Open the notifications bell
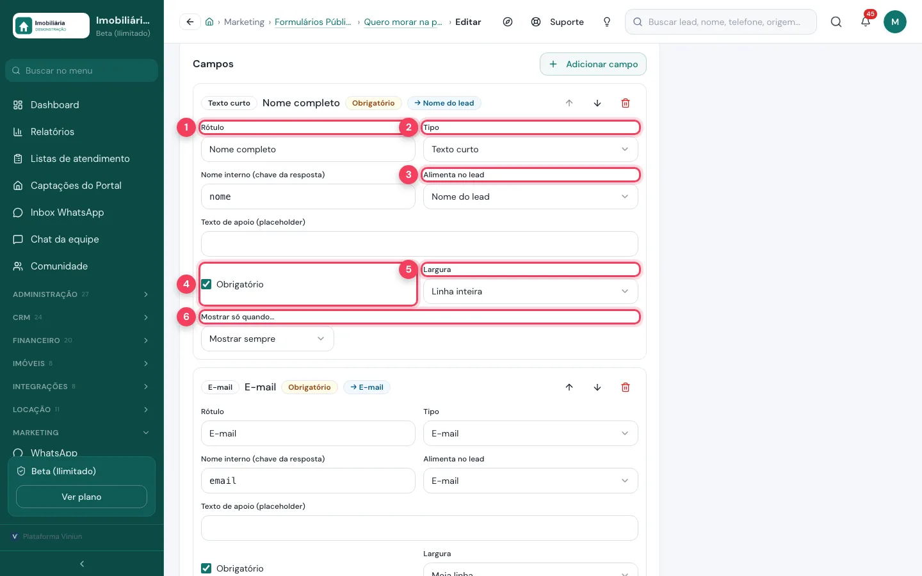Viewport: 922px width, 576px height. click(866, 22)
